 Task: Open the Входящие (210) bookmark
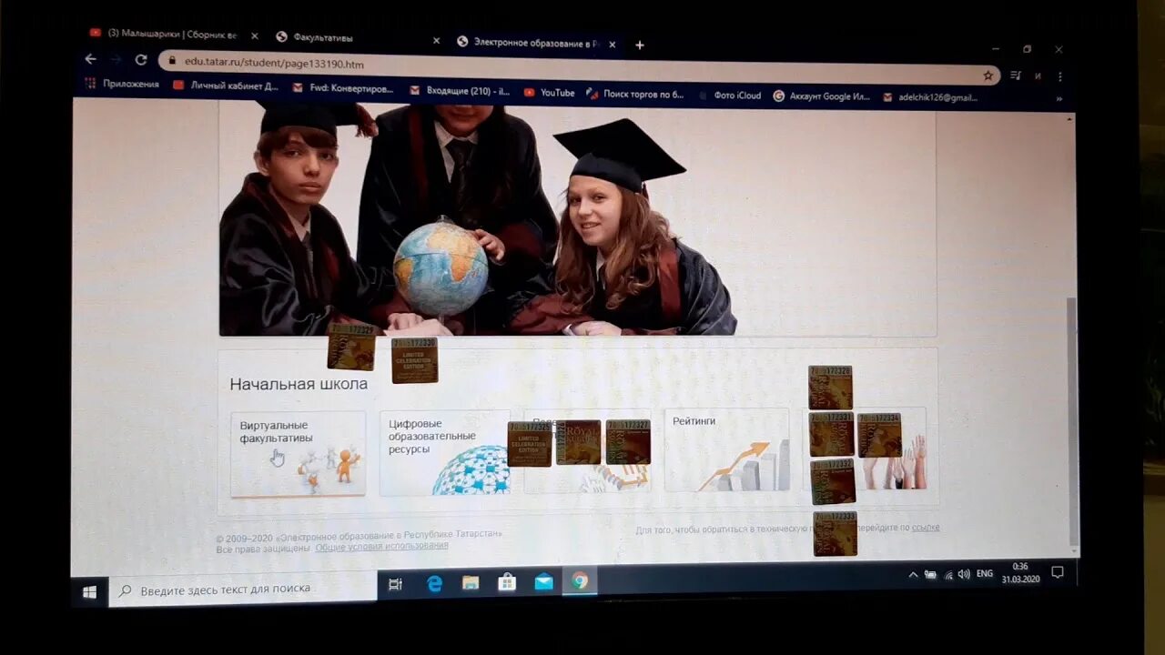tap(461, 91)
